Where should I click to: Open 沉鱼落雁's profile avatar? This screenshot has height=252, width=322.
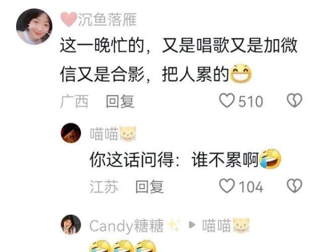pyautogui.click(x=34, y=26)
